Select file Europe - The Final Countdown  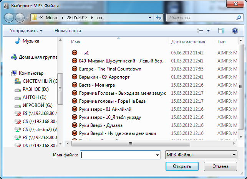pyautogui.click(x=110, y=69)
